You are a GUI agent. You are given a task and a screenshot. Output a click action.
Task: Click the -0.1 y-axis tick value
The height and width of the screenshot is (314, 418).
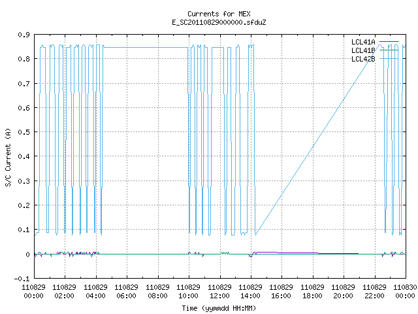22,279
